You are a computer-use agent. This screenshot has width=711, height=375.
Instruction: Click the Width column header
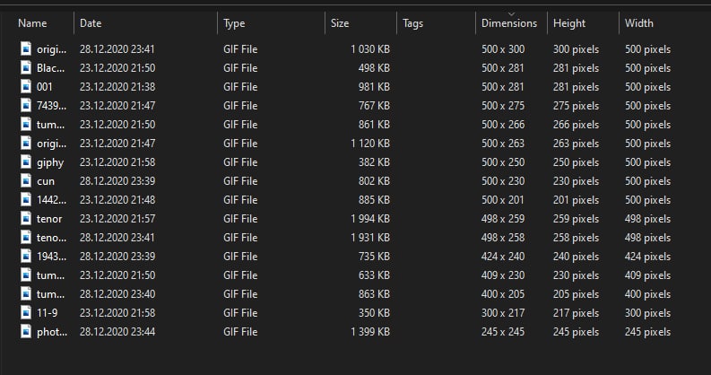[x=639, y=22]
